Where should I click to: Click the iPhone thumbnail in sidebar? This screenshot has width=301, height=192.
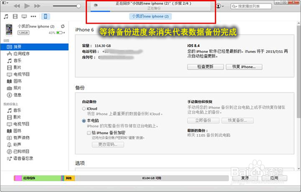click(9, 29)
